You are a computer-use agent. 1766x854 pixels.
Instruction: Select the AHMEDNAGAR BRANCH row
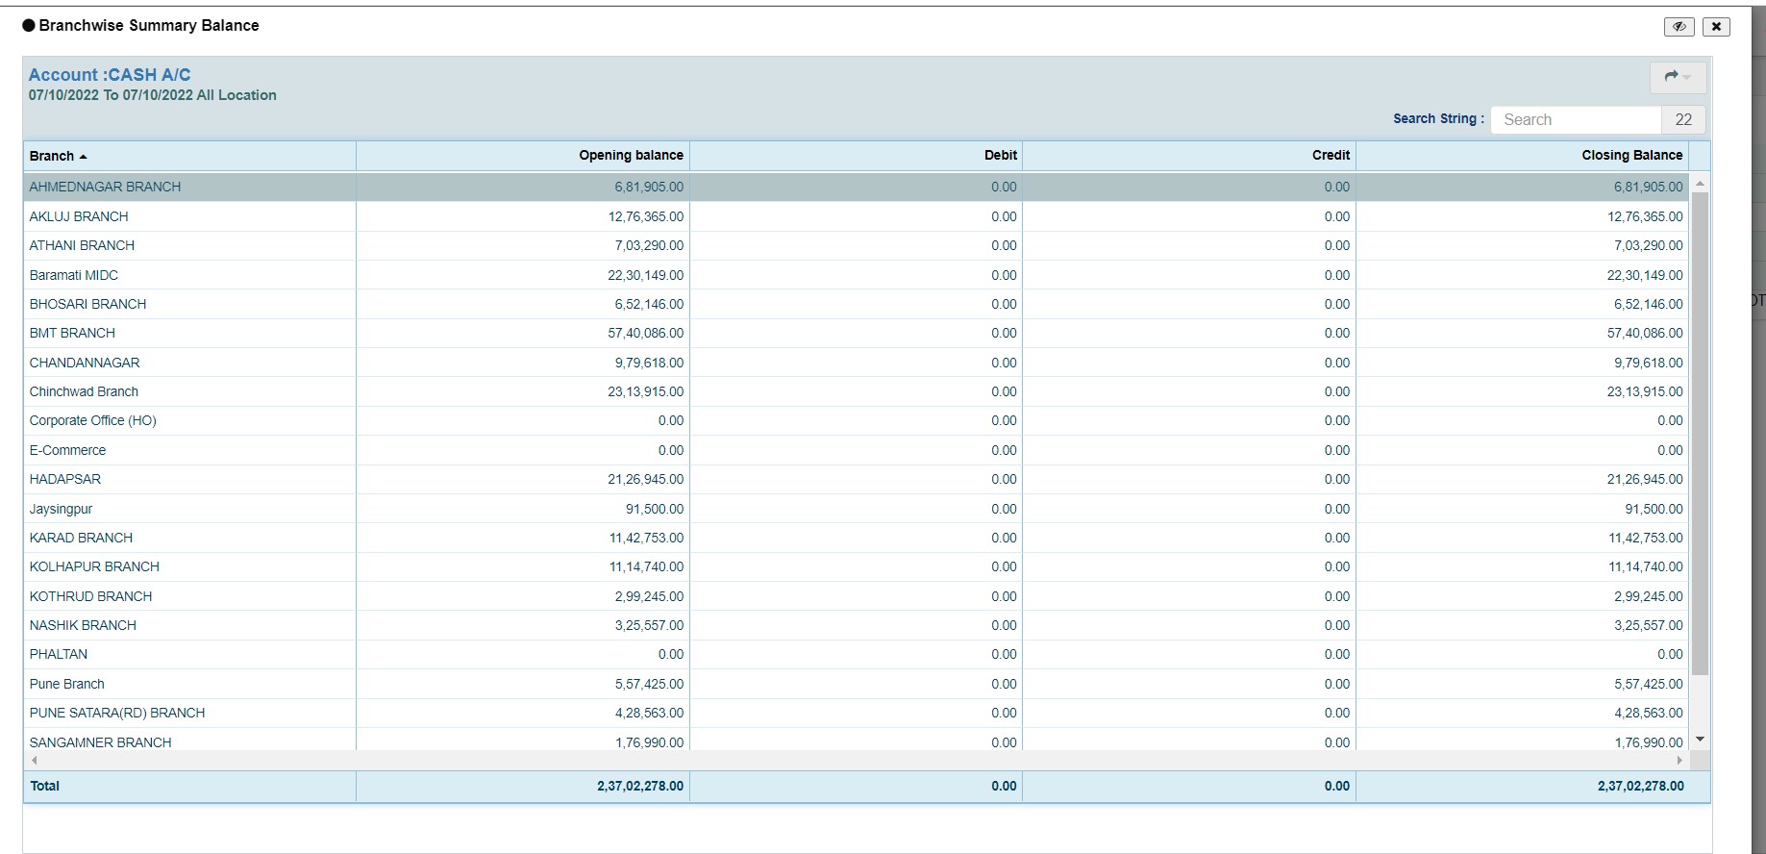coord(857,187)
